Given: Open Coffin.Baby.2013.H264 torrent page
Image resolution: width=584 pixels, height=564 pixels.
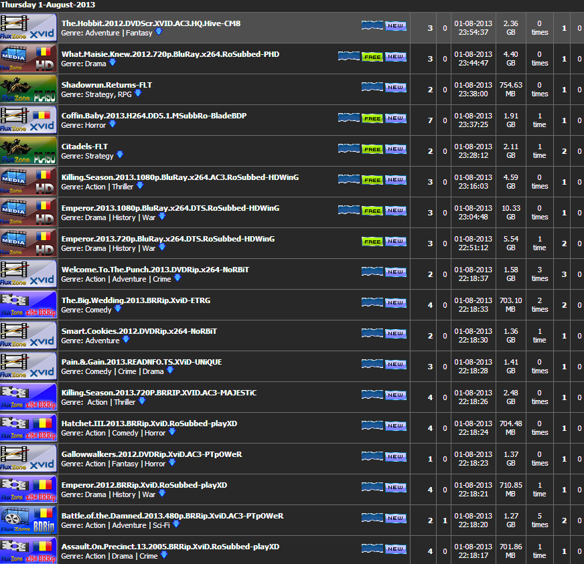Looking at the screenshot, I should click(x=154, y=116).
